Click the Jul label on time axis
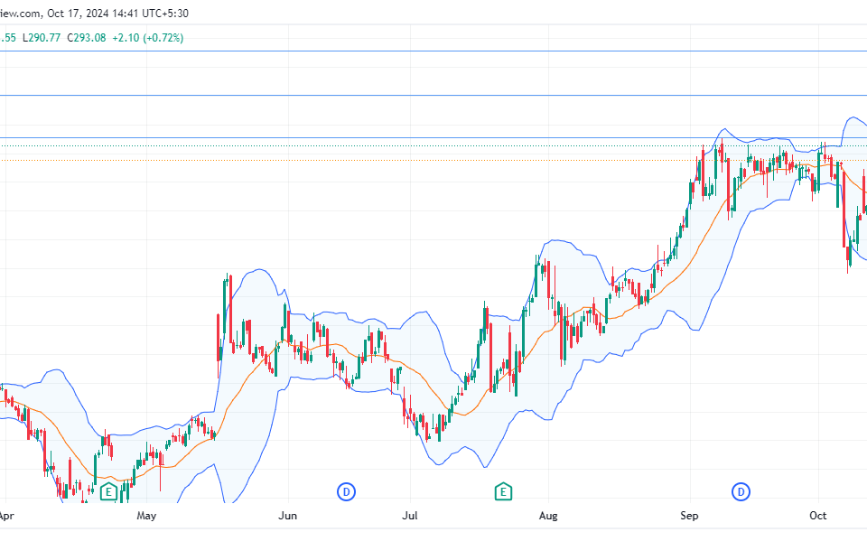The height and width of the screenshot is (560, 867). pos(410,516)
